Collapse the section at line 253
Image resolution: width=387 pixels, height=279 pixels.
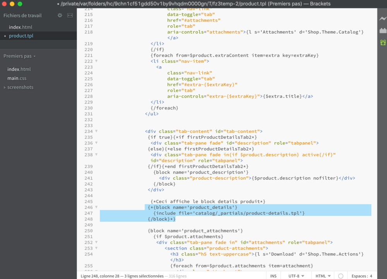pos(96,248)
